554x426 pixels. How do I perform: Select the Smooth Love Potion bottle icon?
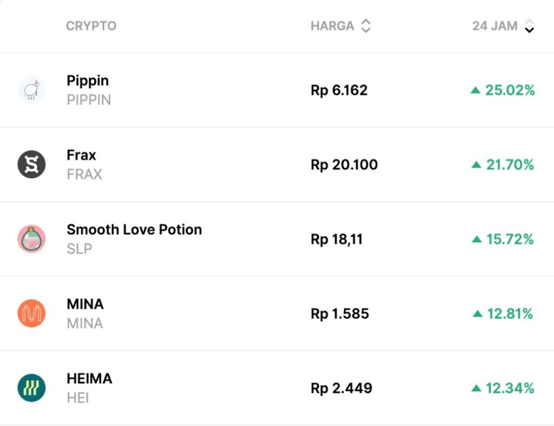(31, 239)
